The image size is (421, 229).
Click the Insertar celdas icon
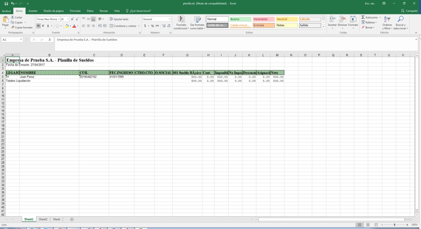point(332,20)
